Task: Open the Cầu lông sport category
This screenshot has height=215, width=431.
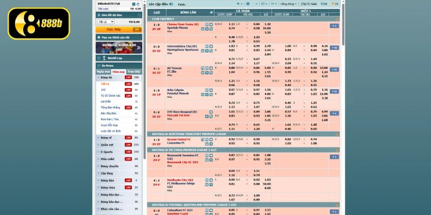Action: point(119,173)
